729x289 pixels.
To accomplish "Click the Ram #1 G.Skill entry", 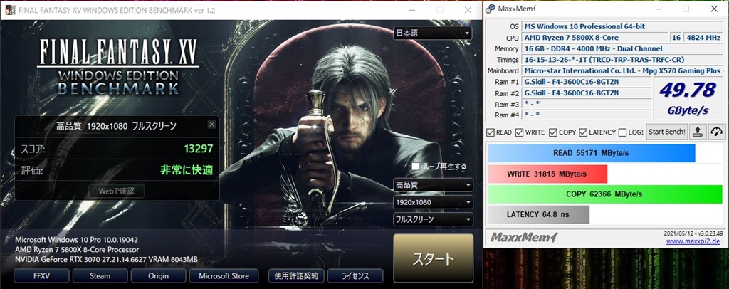I will pyautogui.click(x=587, y=83).
